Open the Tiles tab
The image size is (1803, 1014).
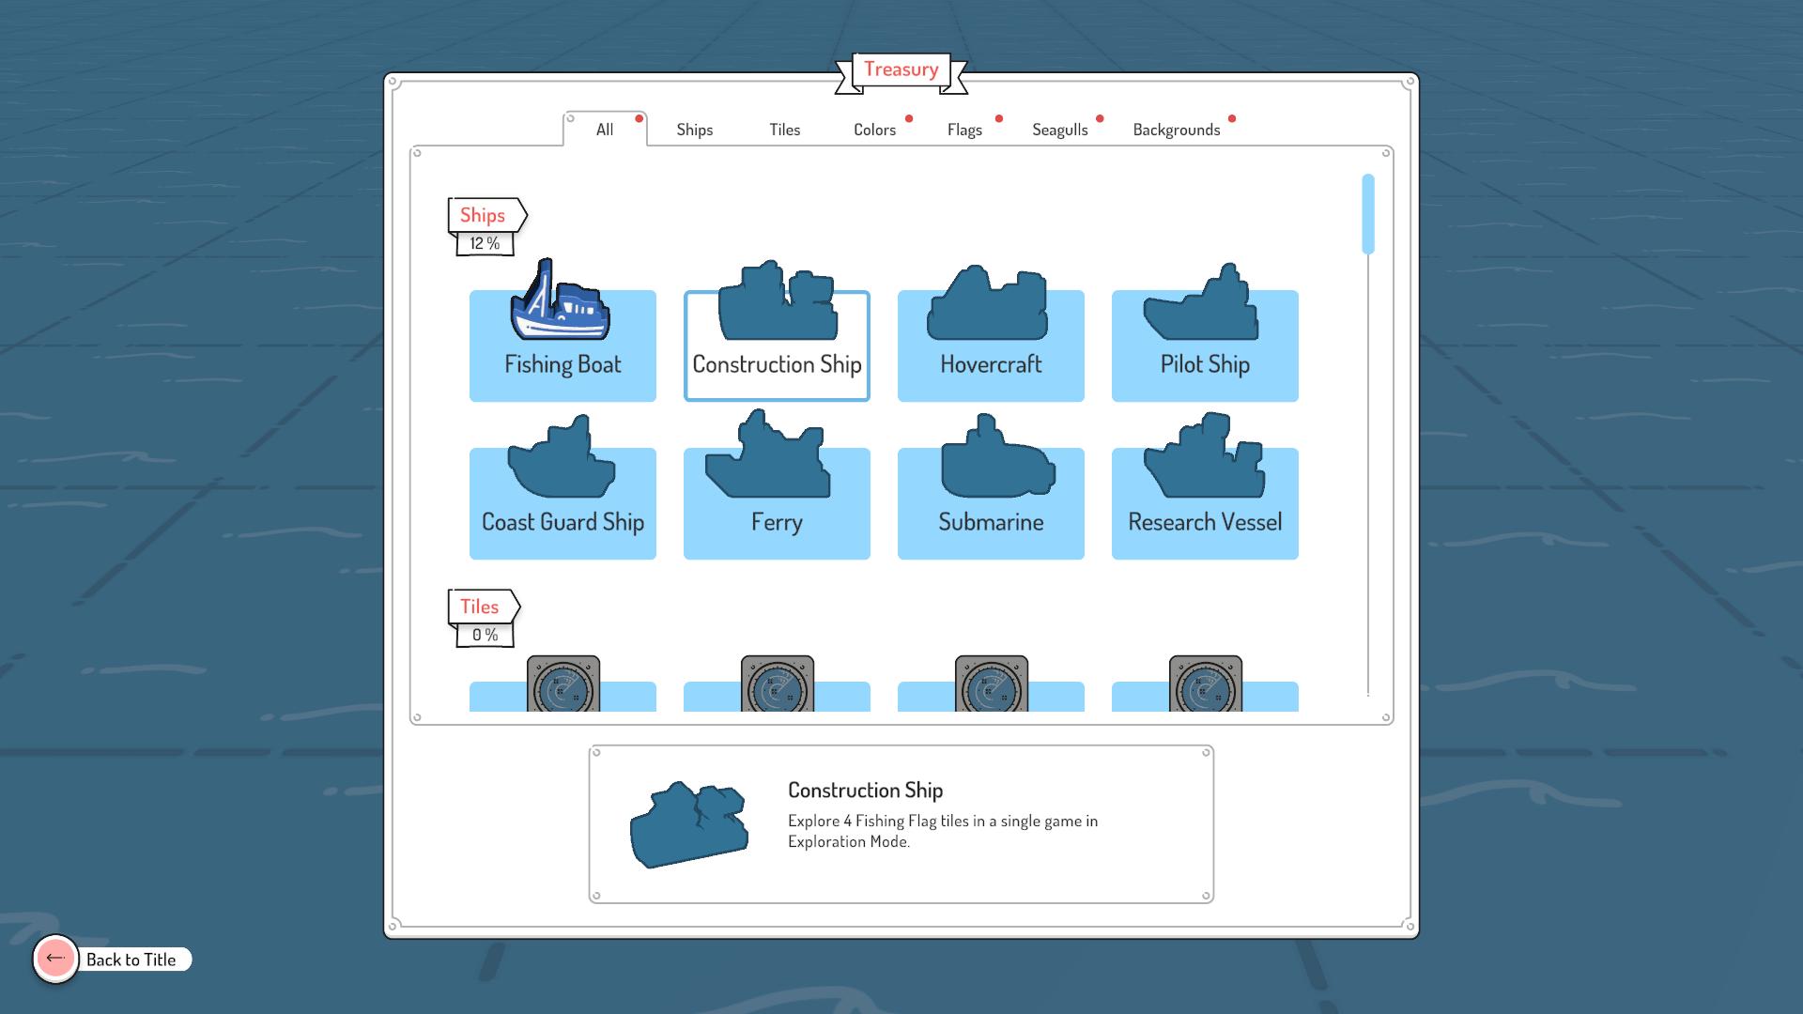784,130
